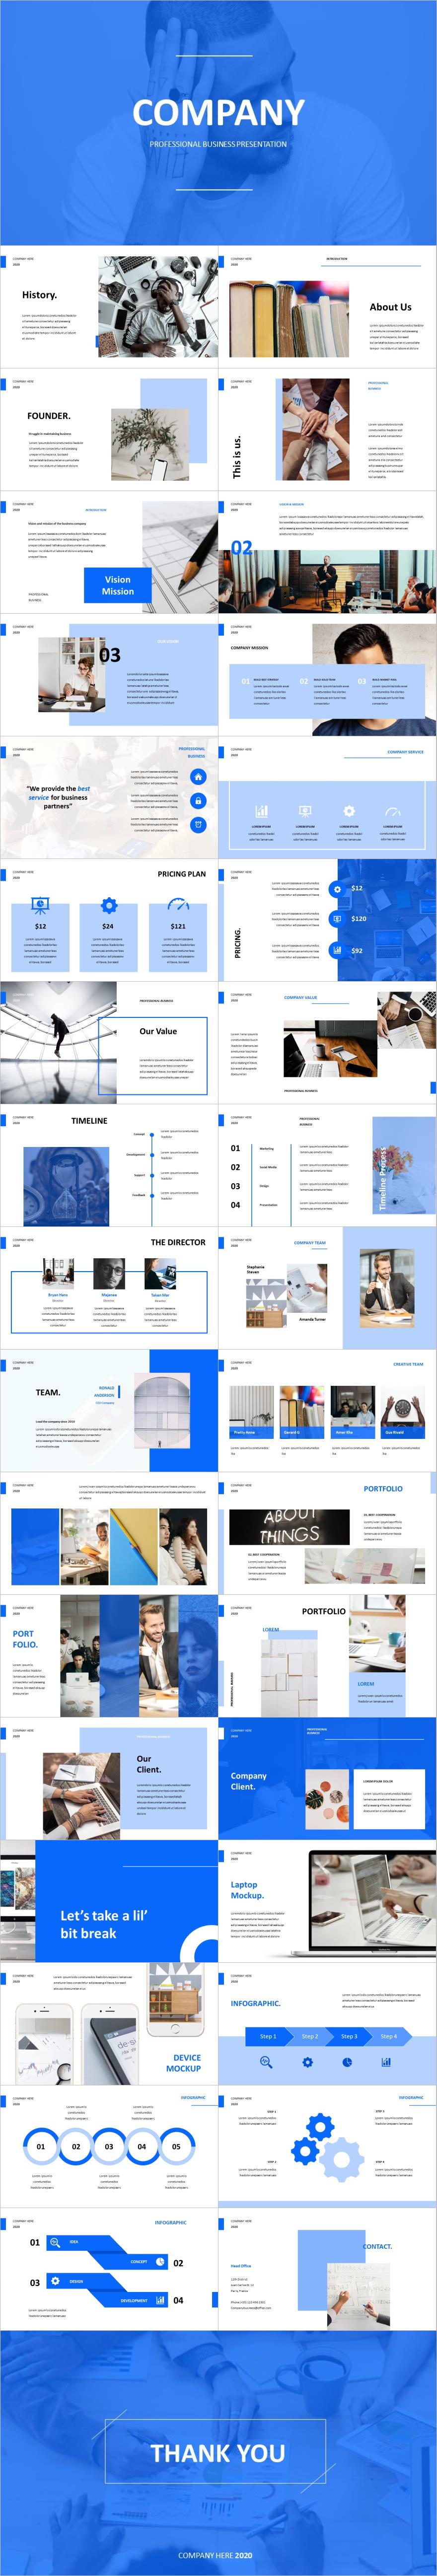Click the alarm clock icon circle
This screenshot has width=437, height=2576.
click(x=198, y=825)
